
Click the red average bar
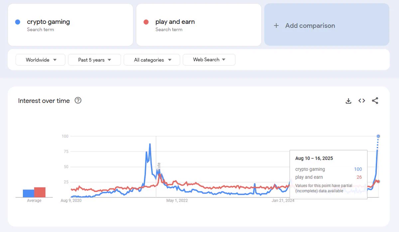[40, 193]
